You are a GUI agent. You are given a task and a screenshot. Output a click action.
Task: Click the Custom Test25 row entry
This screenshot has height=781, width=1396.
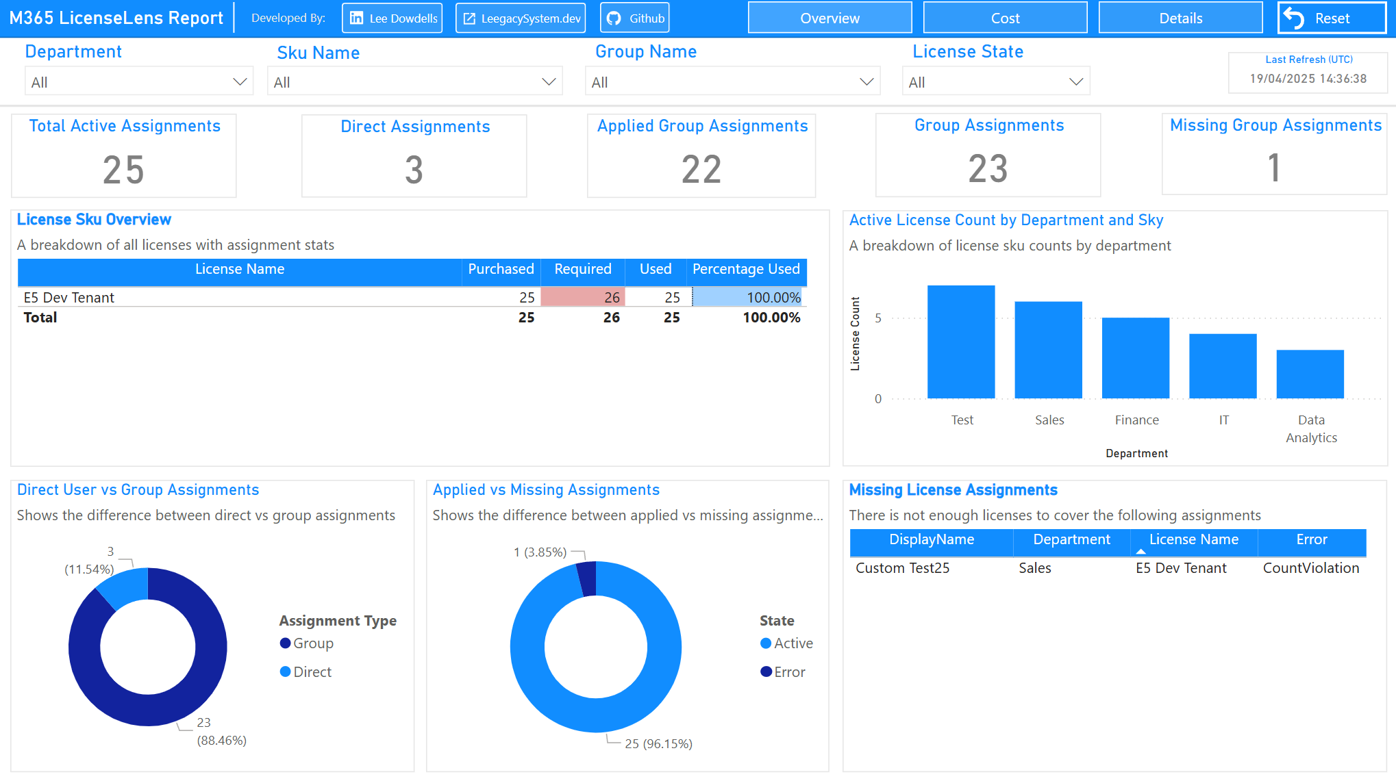[x=902, y=568]
